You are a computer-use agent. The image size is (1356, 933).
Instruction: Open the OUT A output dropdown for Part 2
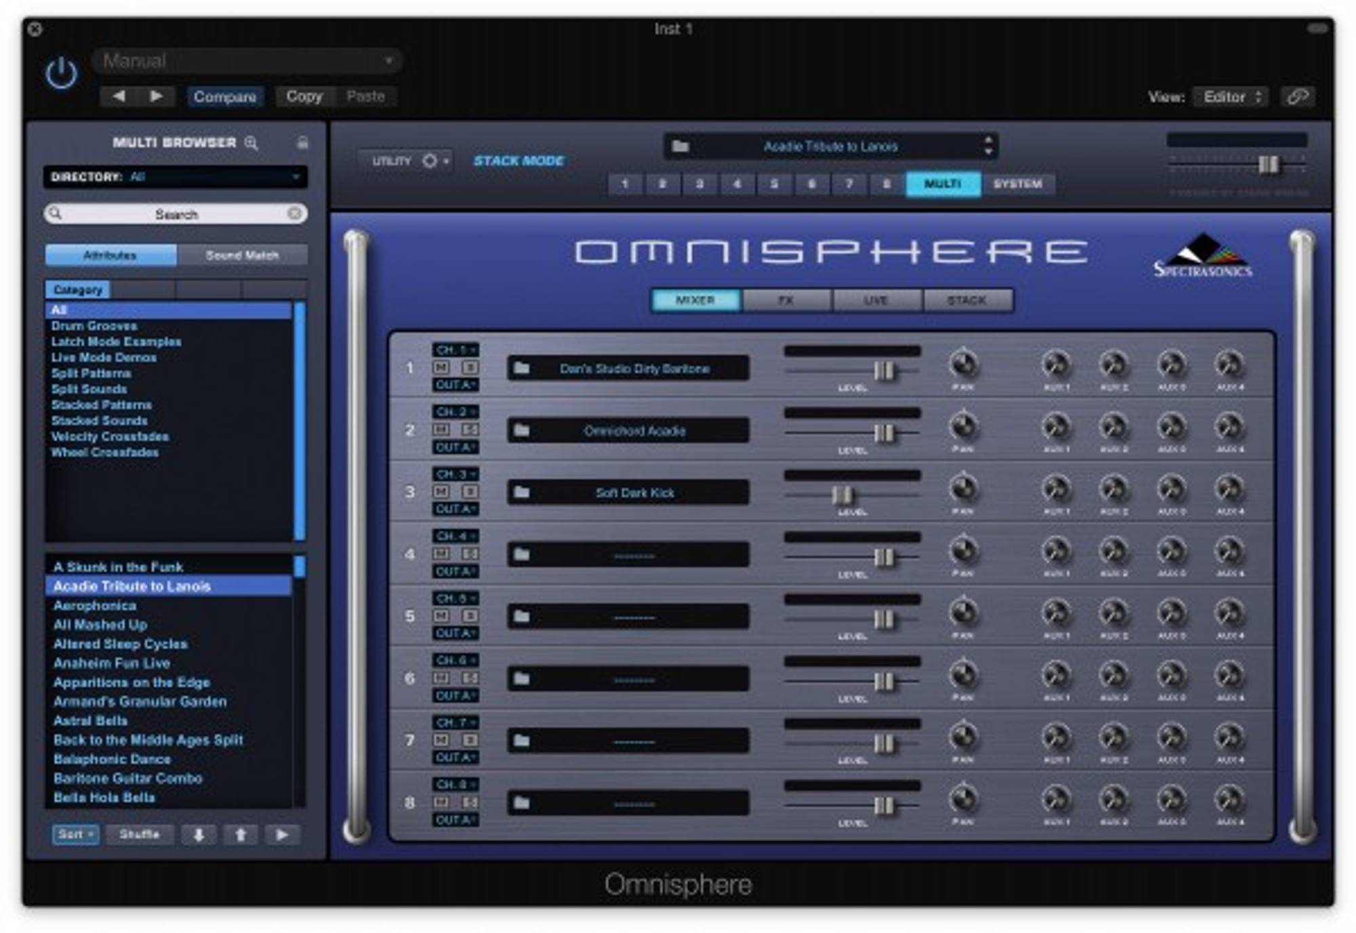click(x=455, y=447)
